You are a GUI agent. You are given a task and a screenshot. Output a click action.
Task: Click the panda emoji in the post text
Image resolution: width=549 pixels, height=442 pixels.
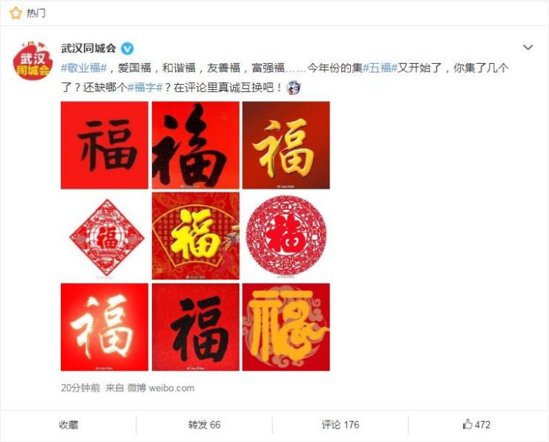pyautogui.click(x=293, y=87)
